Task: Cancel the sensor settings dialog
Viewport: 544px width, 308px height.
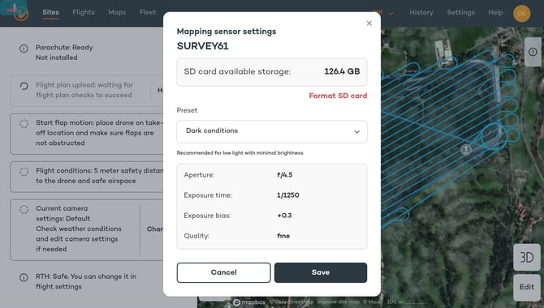Action: 224,272
